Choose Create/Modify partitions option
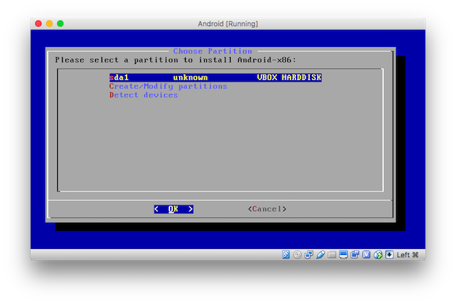 point(168,86)
